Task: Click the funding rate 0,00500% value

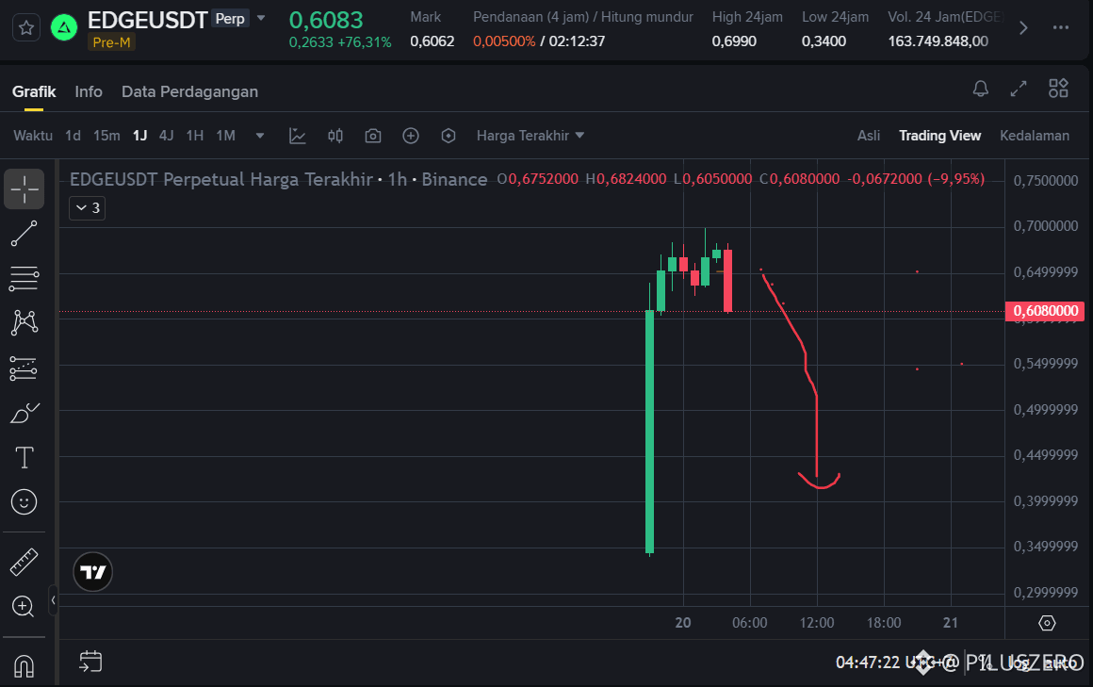Action: 504,41
